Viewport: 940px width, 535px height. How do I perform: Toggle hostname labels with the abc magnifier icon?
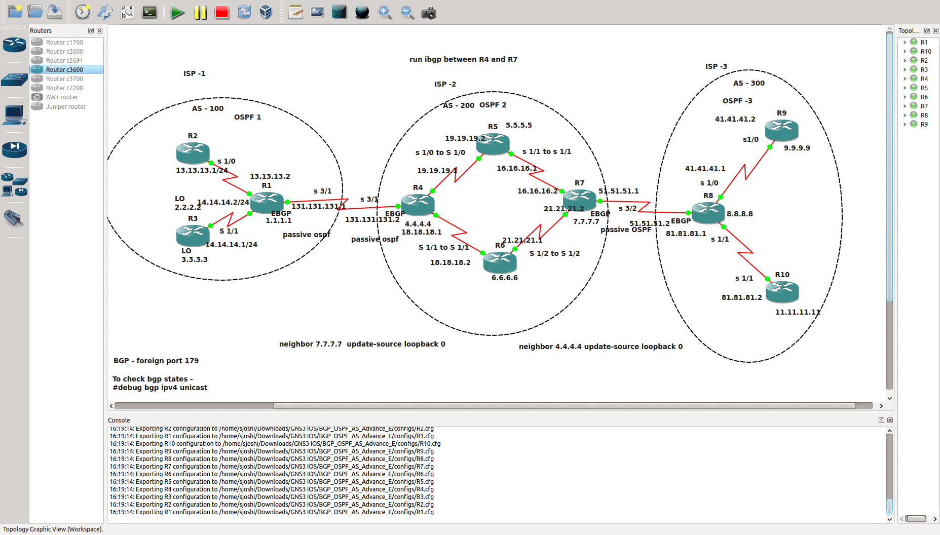[x=127, y=12]
